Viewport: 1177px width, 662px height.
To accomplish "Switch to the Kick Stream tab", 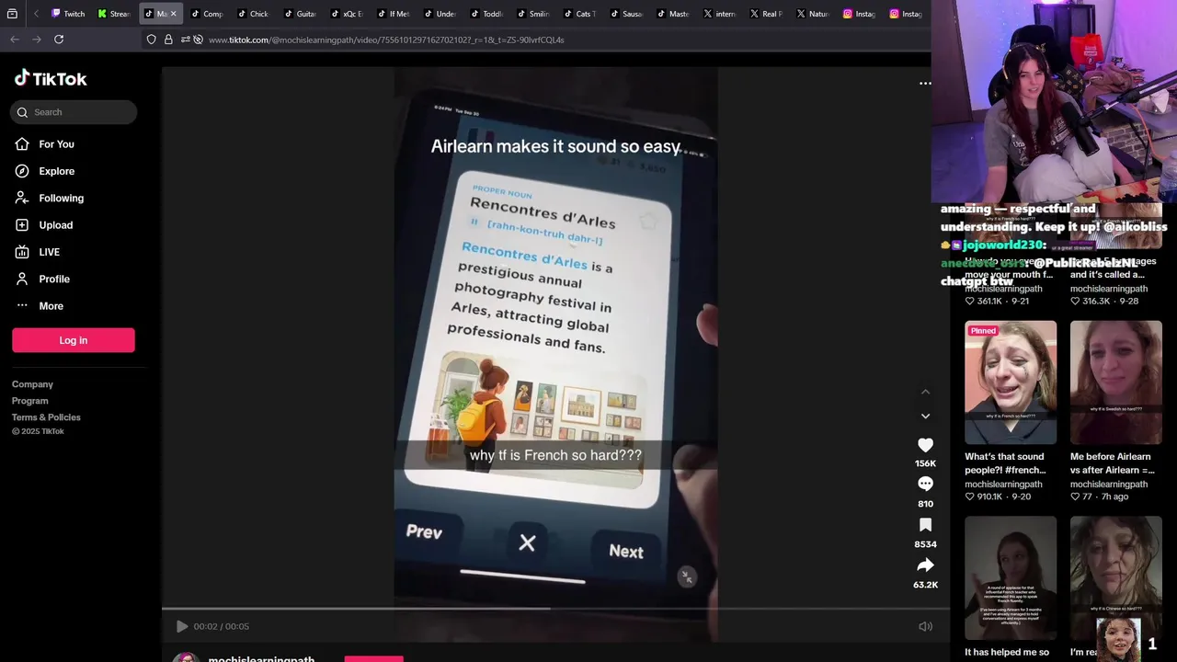I will pos(115,14).
